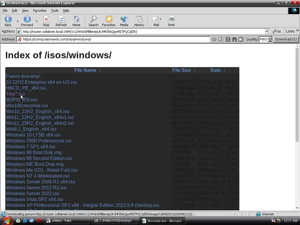
Task: Open the Windows NT 4 Workstation.iso link
Action: coord(37,176)
